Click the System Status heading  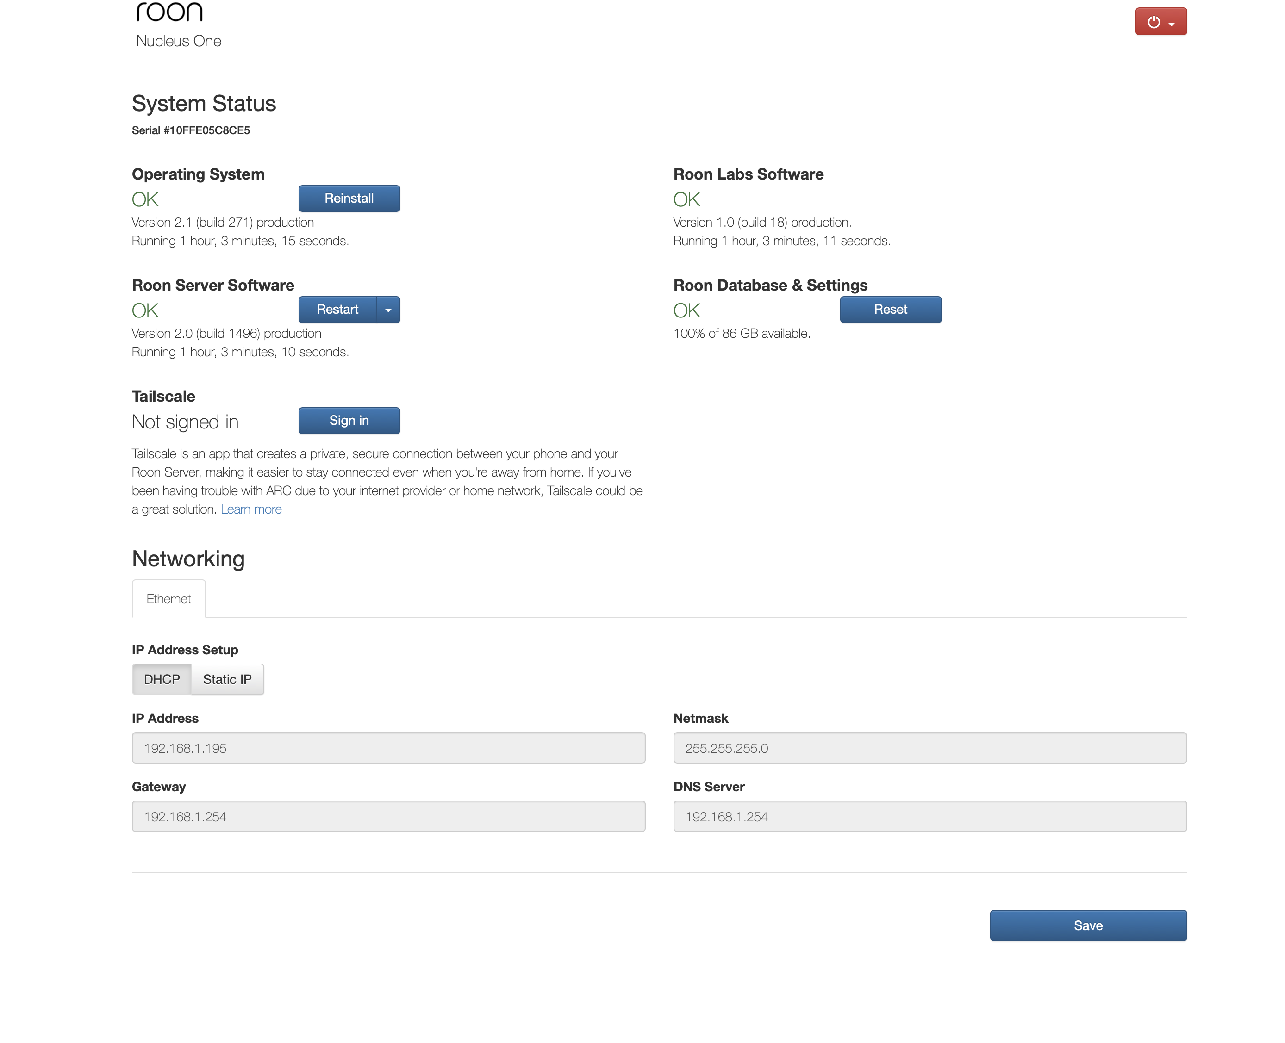pyautogui.click(x=204, y=103)
